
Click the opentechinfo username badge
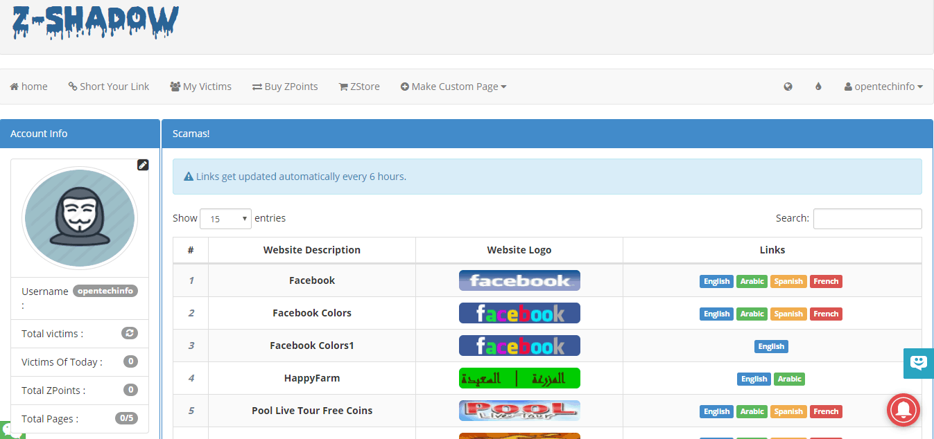[105, 291]
